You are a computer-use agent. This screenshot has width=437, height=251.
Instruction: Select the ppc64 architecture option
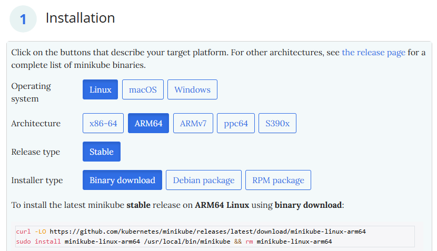pyautogui.click(x=236, y=123)
